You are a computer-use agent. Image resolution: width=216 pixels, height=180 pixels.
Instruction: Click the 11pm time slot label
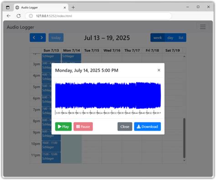coord(36,155)
